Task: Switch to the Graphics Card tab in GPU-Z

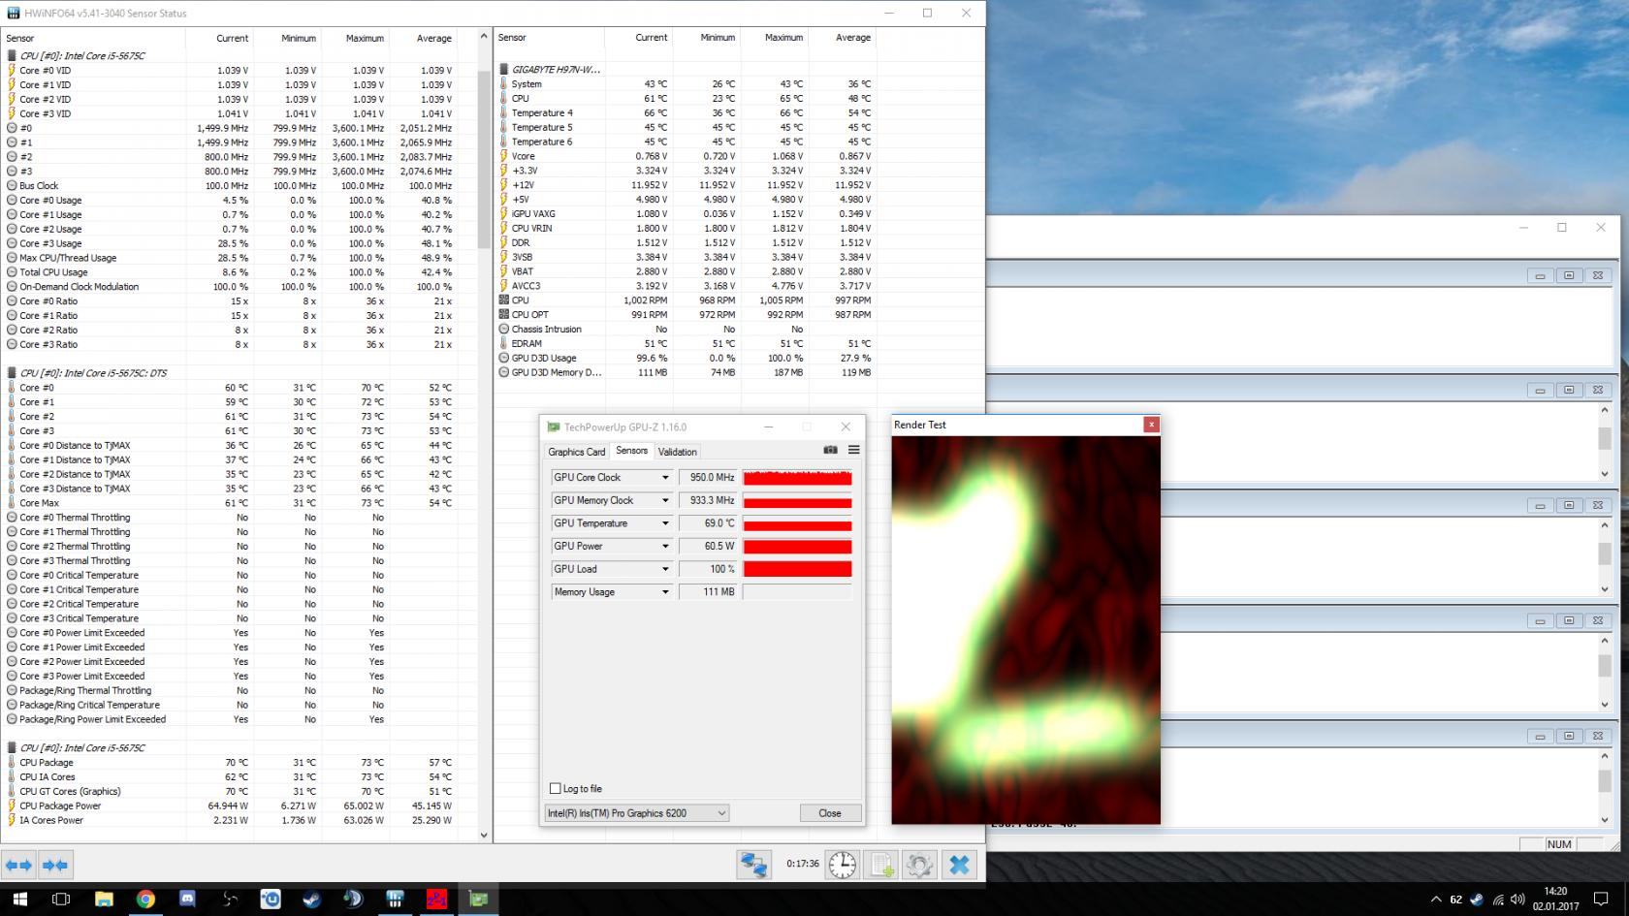Action: pyautogui.click(x=576, y=452)
